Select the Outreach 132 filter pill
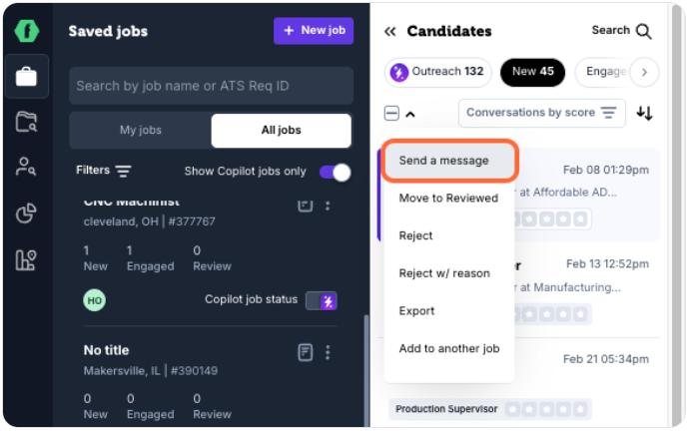Screen dimensions: 691x431 pyautogui.click(x=438, y=72)
